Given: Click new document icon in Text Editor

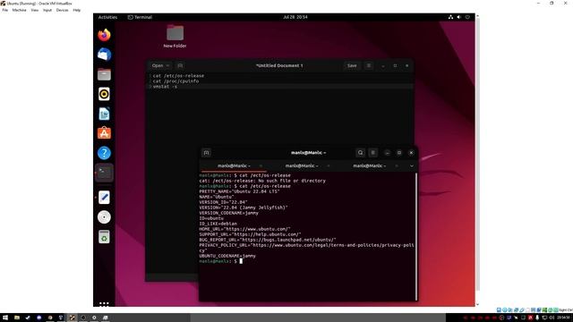Looking at the screenshot, I should tap(180, 65).
